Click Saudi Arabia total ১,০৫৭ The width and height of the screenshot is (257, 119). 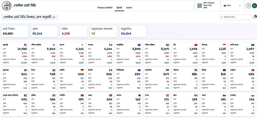tap(250, 49)
